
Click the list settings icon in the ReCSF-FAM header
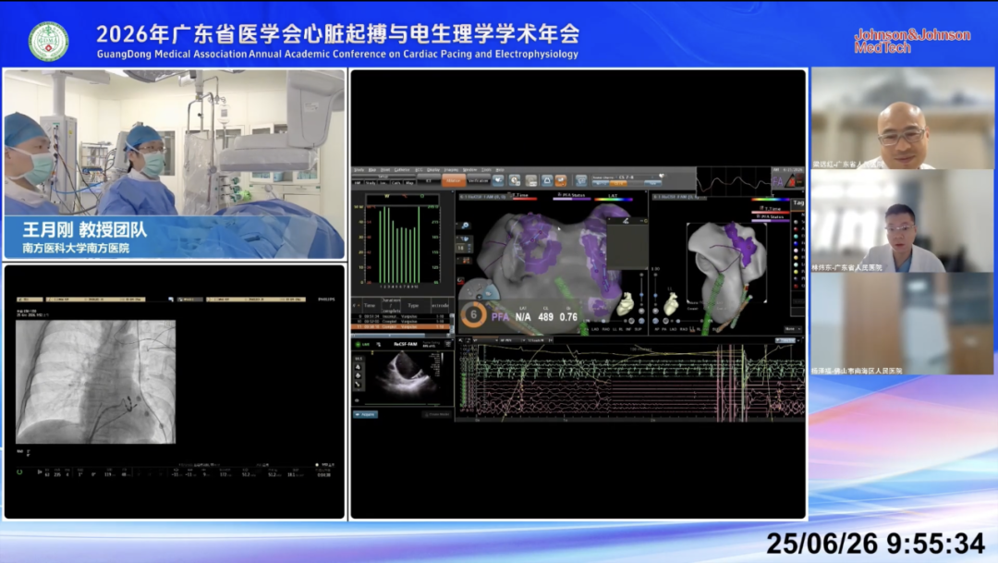pos(448,344)
